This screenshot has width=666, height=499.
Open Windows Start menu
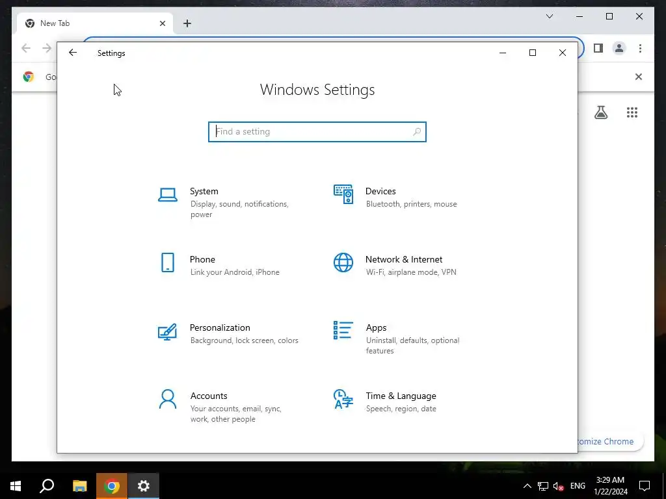click(16, 486)
